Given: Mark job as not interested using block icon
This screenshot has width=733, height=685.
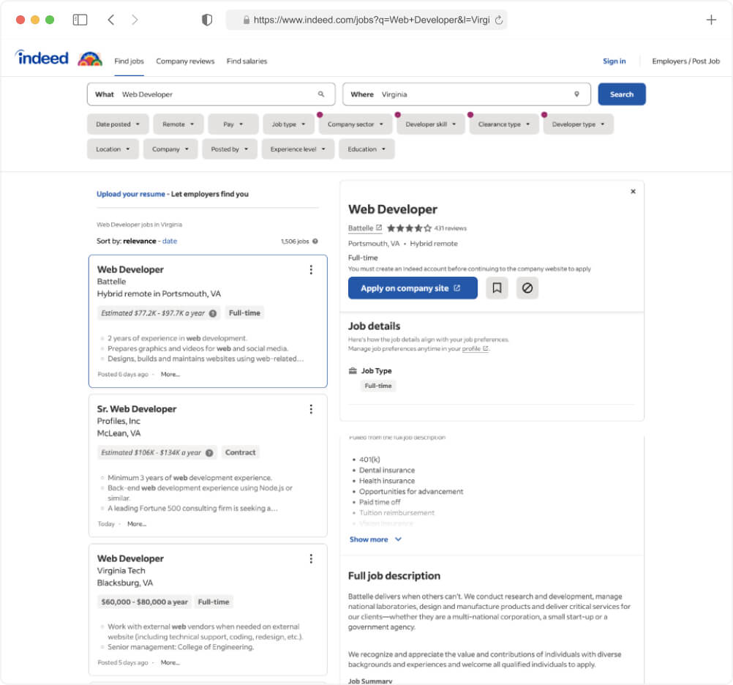Looking at the screenshot, I should click(x=527, y=288).
